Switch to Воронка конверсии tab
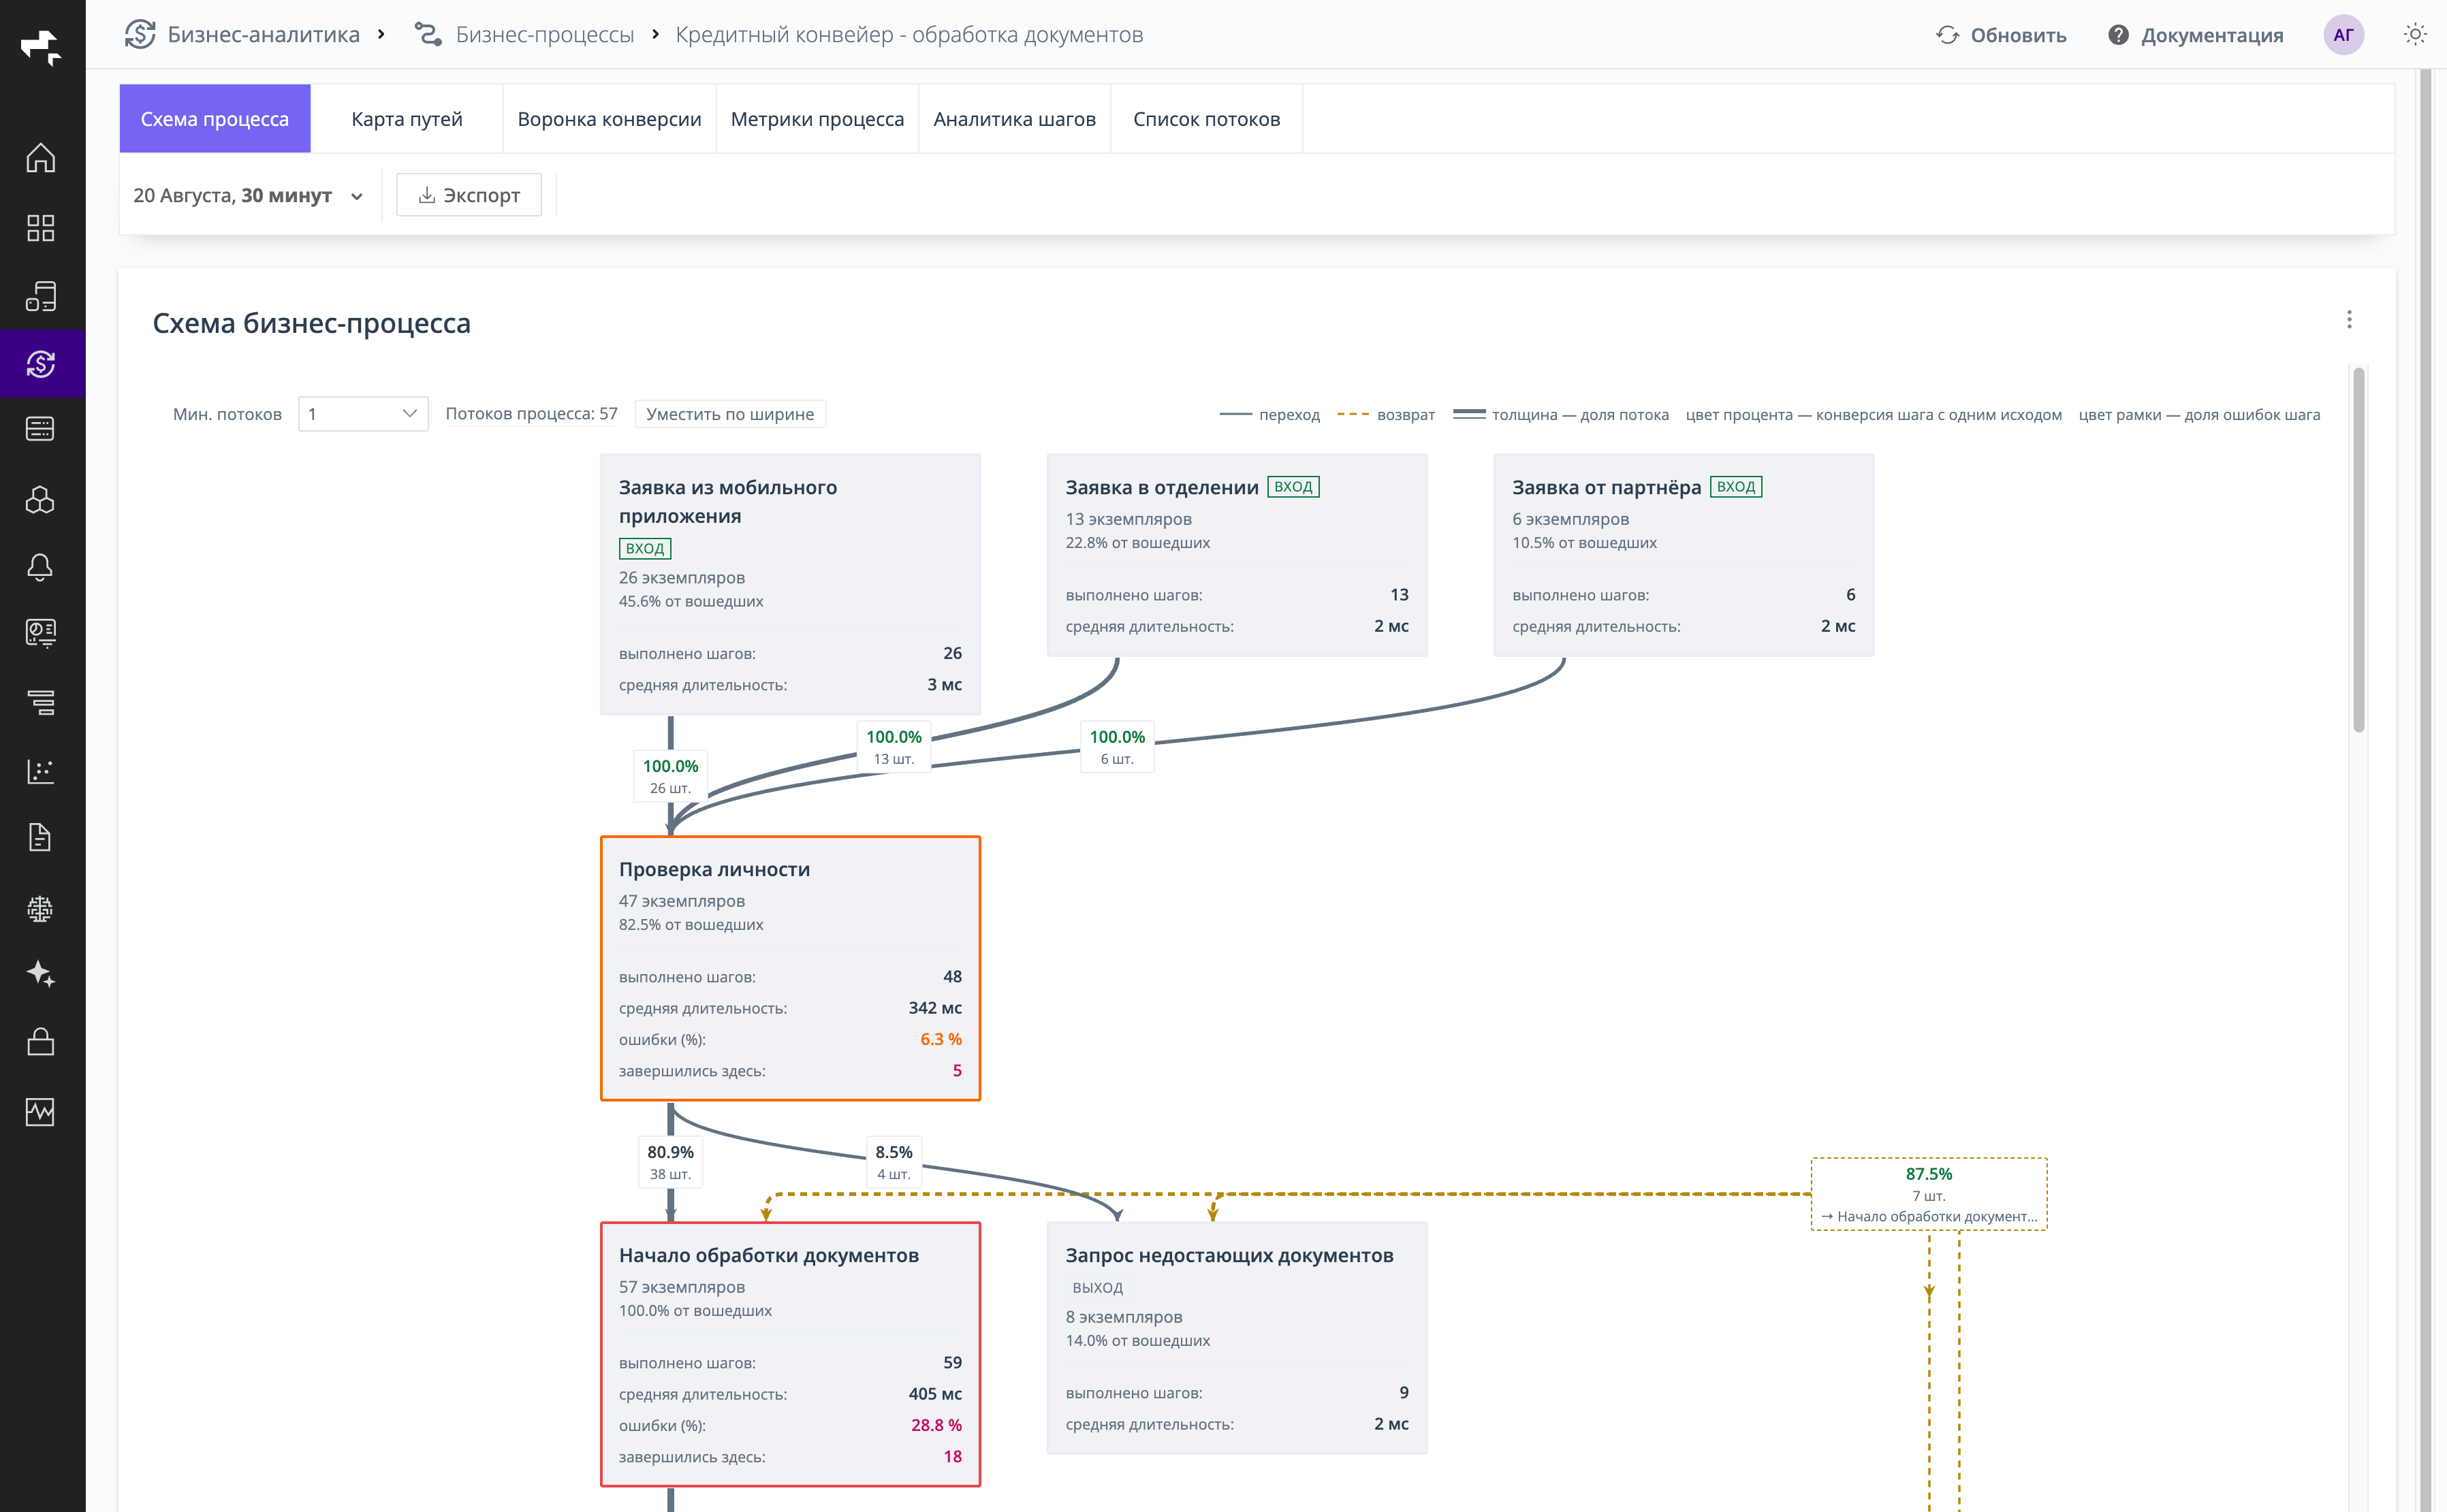The width and height of the screenshot is (2447, 1512). pyautogui.click(x=610, y=119)
